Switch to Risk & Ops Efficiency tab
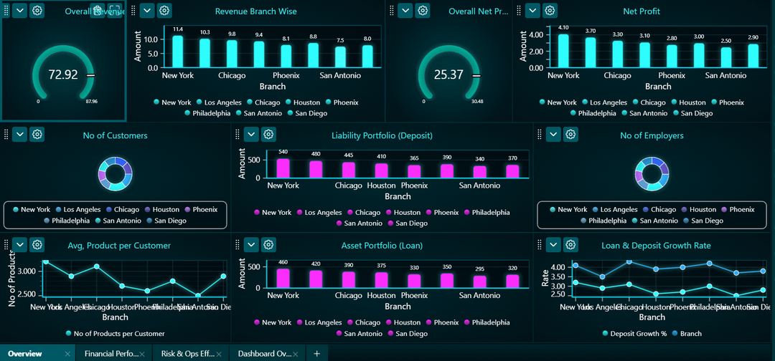This screenshot has height=361, width=775. pyautogui.click(x=187, y=354)
